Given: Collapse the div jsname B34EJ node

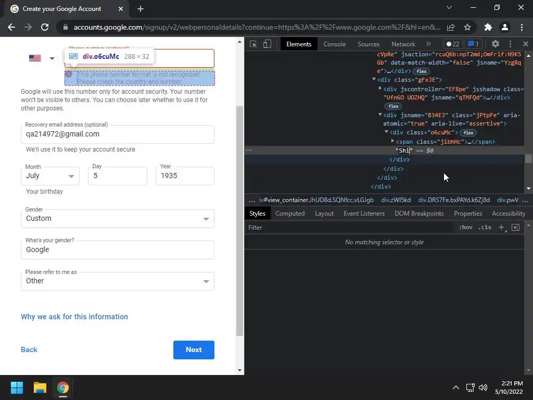Looking at the screenshot, I should [x=380, y=115].
